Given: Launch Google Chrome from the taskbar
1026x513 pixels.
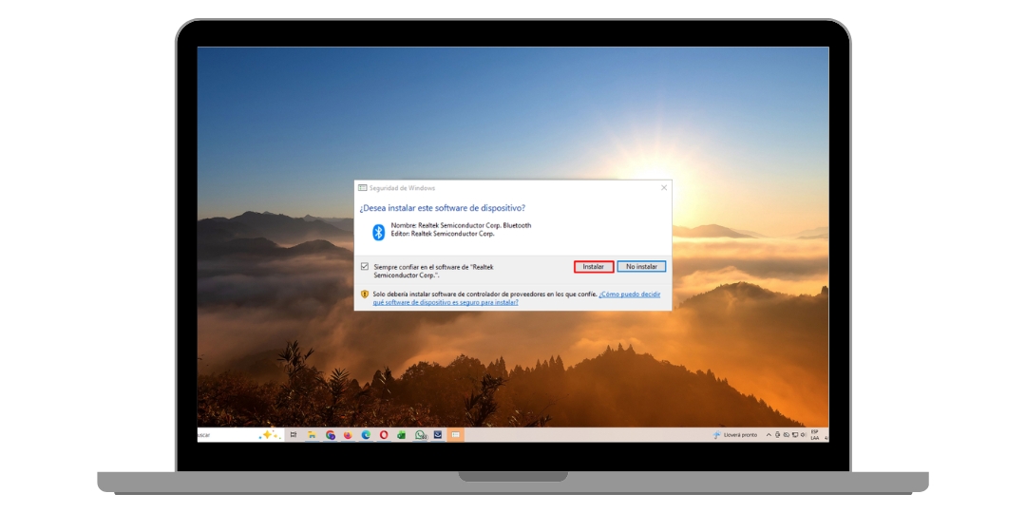Looking at the screenshot, I should (331, 435).
